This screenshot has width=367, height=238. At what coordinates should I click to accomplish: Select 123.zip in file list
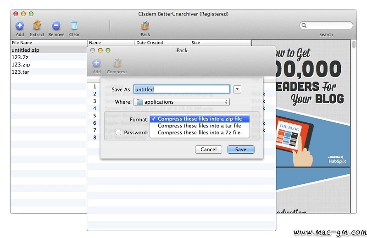(49, 64)
